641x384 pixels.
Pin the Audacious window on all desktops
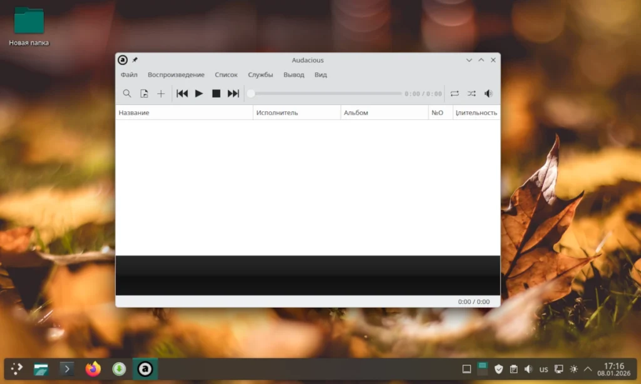point(135,60)
